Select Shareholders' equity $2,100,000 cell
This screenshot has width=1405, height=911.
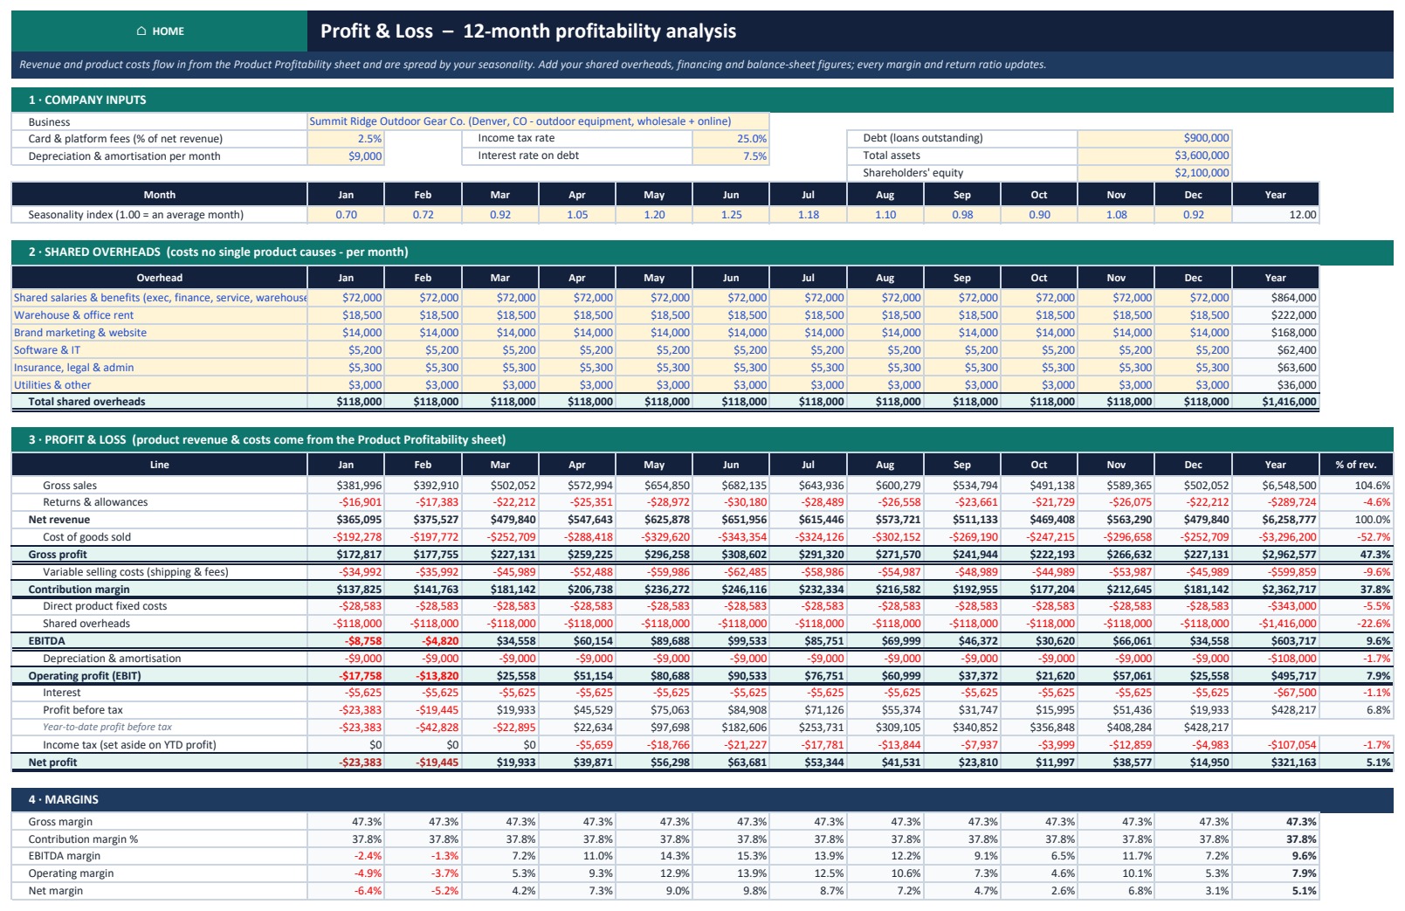(x=1154, y=173)
